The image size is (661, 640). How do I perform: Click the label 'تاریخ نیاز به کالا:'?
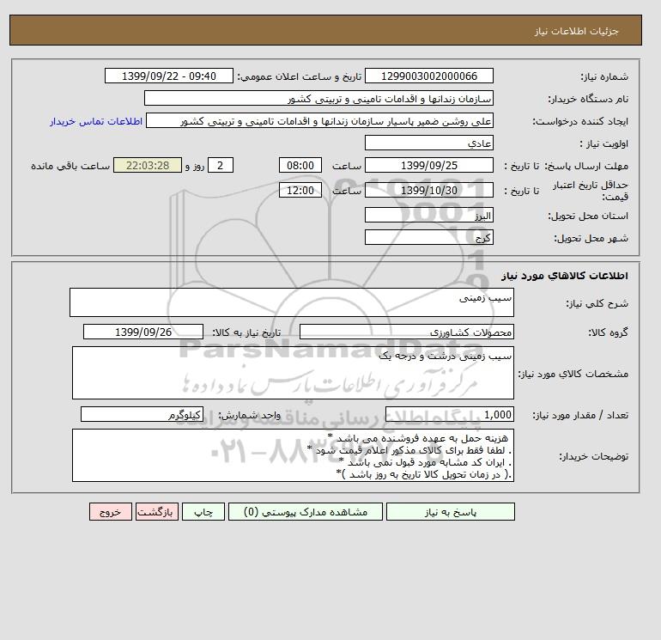tap(246, 332)
